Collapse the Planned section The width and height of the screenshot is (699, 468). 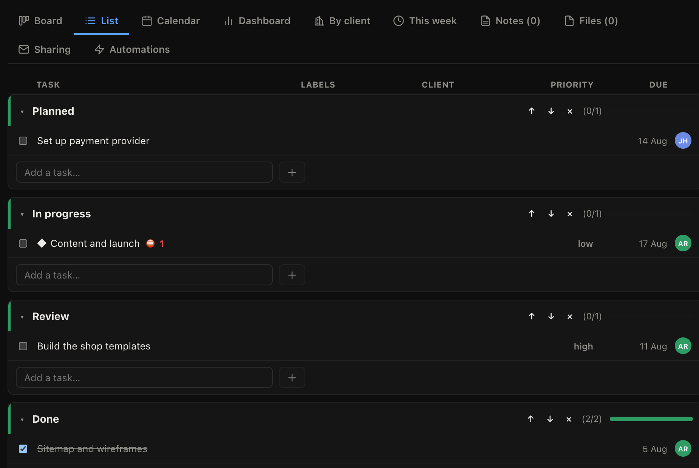[22, 112]
